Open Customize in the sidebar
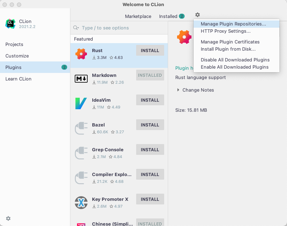 [x=35, y=56]
